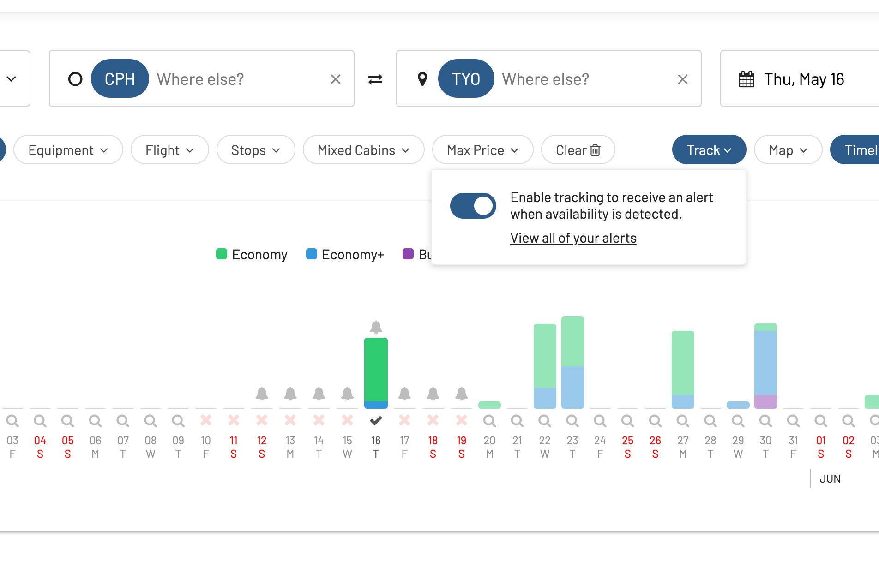Click the alert bell above May 16
Image resolution: width=879 pixels, height=573 pixels.
(376, 327)
